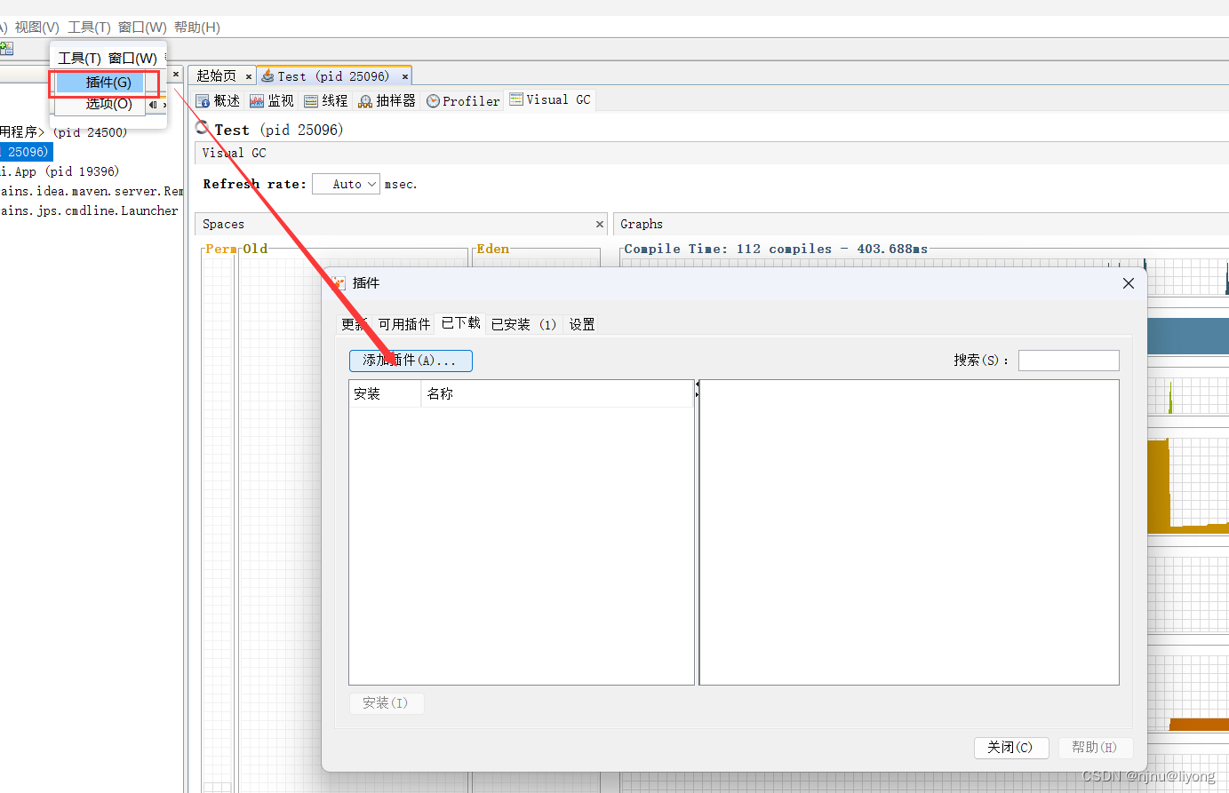Close the 插件 dialog window

tap(1129, 283)
